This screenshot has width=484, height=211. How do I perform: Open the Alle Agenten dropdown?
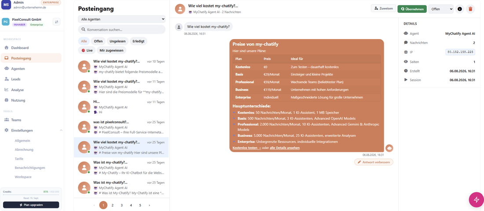pos(121,19)
